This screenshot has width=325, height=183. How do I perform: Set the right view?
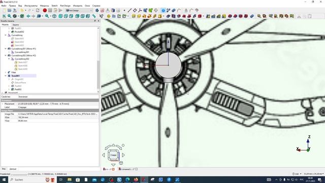(71, 16)
